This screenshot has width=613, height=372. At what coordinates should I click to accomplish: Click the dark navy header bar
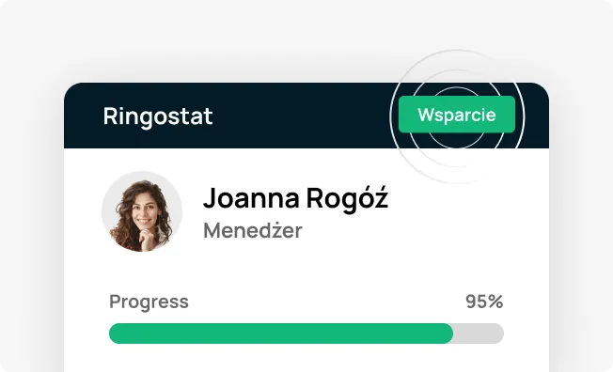[306, 116]
